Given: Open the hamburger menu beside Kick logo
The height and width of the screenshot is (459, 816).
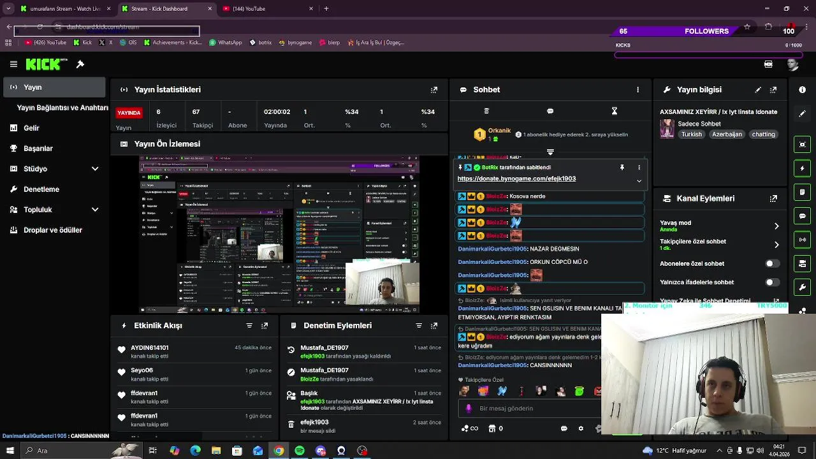Looking at the screenshot, I should tap(13, 64).
